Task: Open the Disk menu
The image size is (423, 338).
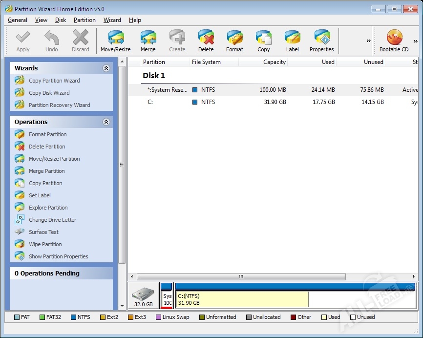Action: 61,20
